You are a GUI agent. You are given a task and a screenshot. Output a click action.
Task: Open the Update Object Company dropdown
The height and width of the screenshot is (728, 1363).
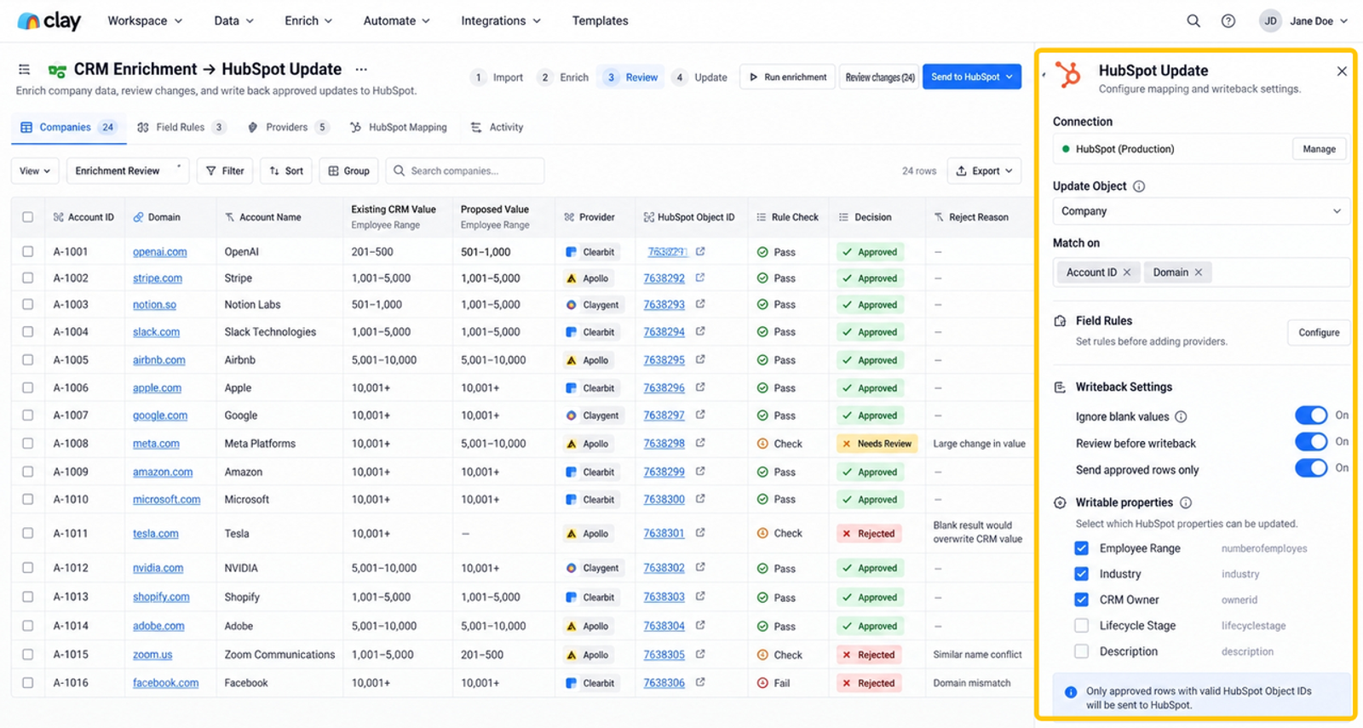point(1201,211)
